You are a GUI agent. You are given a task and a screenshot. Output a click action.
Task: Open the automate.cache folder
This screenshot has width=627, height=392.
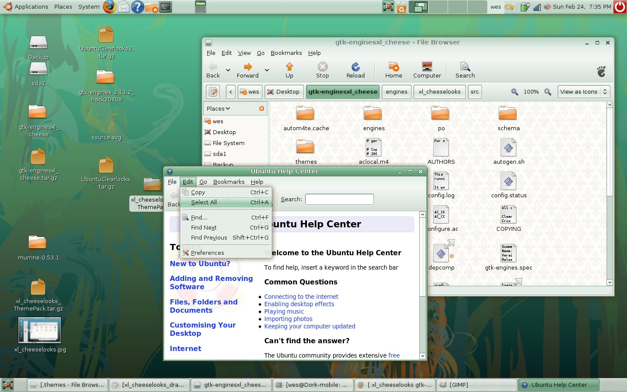click(306, 118)
